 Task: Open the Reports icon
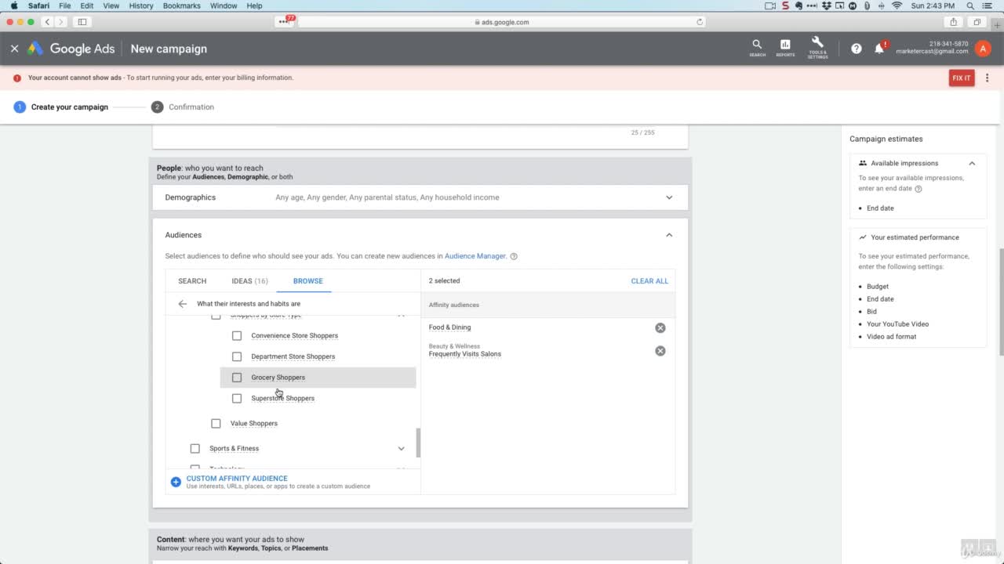click(785, 48)
